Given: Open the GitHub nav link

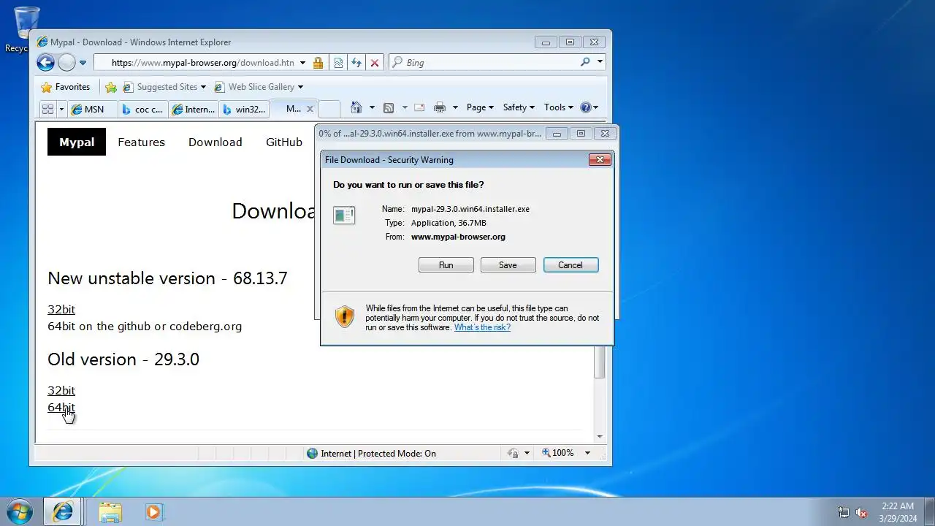Looking at the screenshot, I should point(284,142).
